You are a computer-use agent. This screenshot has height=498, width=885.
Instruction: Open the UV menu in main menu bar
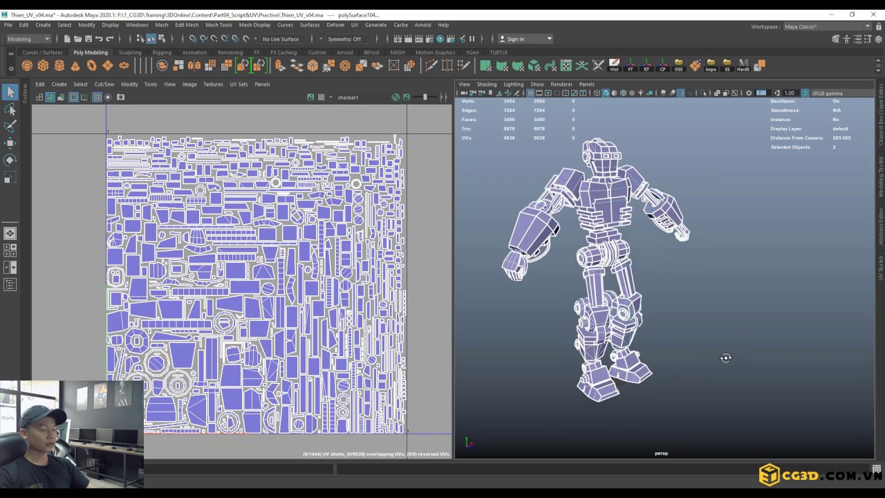[354, 25]
